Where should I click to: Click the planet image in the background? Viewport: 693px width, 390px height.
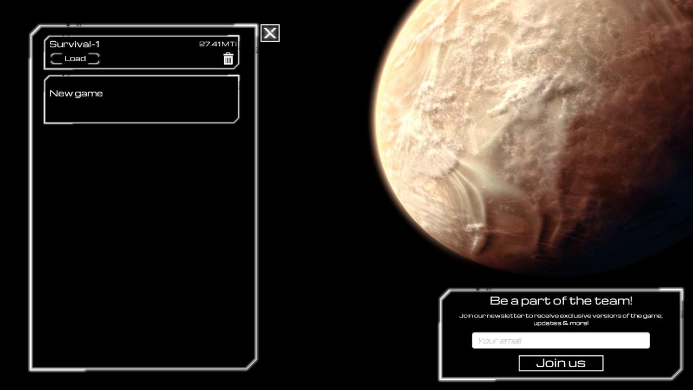pyautogui.click(x=514, y=108)
